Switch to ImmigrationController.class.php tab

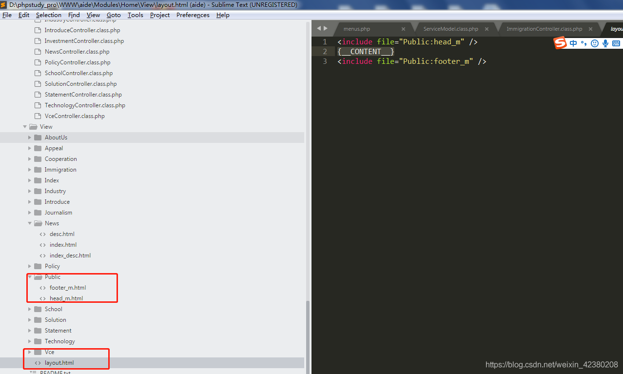point(545,29)
